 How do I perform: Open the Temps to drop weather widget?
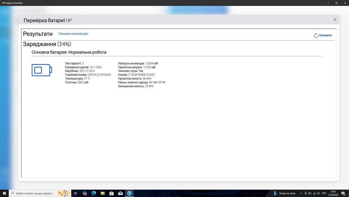pyautogui.click(x=284, y=193)
